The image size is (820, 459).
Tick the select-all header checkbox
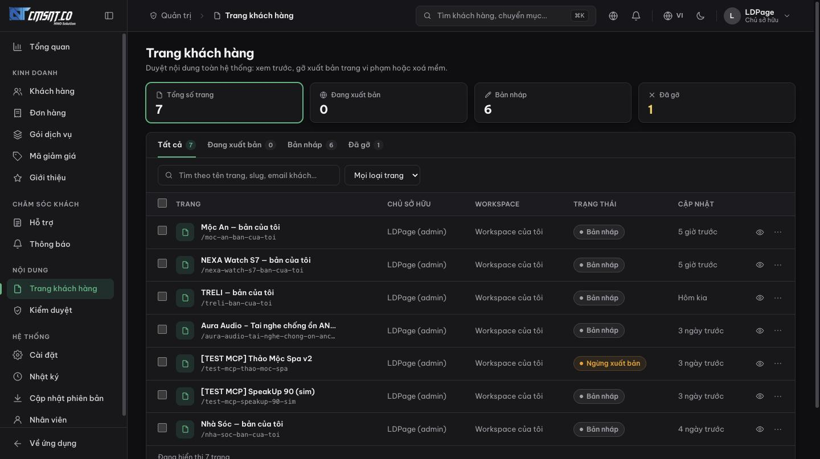pos(162,203)
